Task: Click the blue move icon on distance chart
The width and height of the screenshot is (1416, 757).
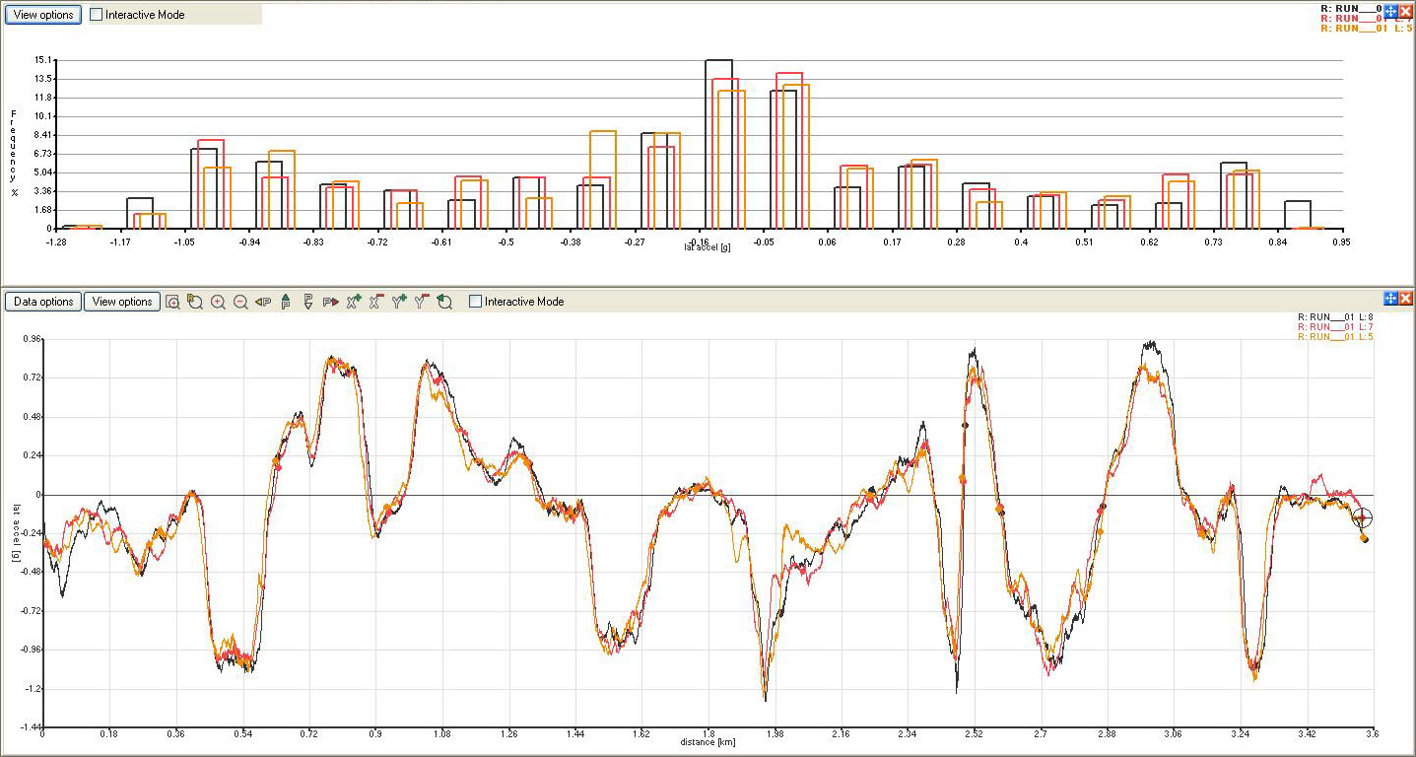Action: point(1390,299)
